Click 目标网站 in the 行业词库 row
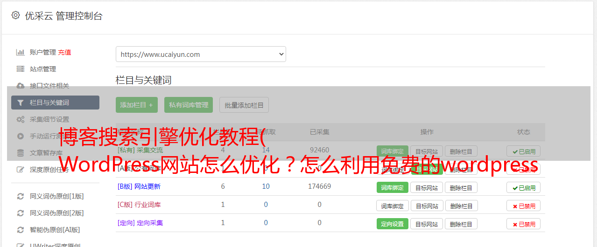The image size is (597, 247). [x=427, y=206]
